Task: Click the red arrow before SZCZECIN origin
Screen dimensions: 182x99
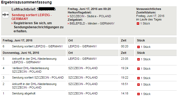Action: point(68,16)
